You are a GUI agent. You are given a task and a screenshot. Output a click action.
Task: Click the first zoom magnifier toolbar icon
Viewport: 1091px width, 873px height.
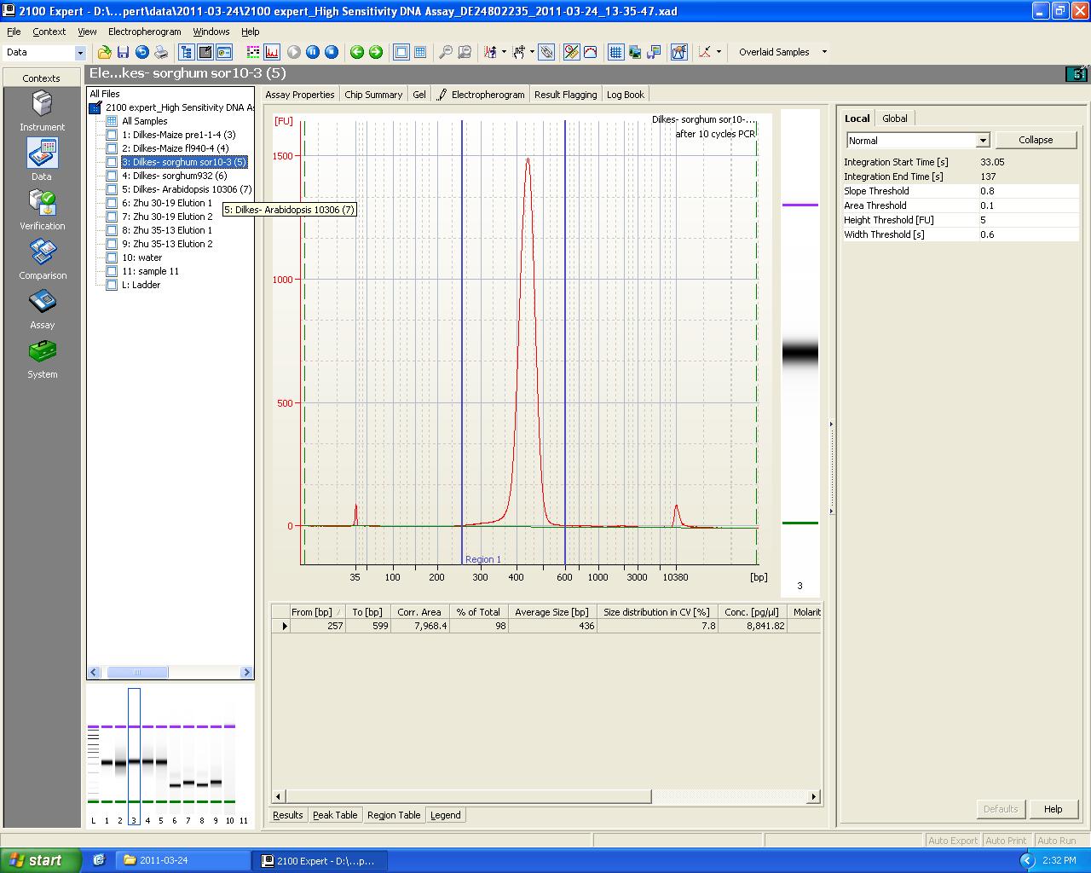[x=446, y=52]
